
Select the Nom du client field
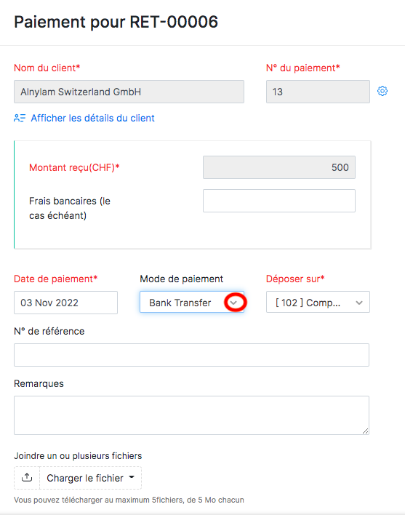pos(129,92)
